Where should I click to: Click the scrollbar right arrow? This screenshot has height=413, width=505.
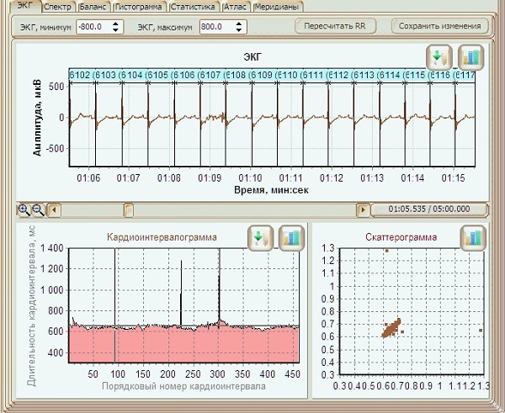363,210
